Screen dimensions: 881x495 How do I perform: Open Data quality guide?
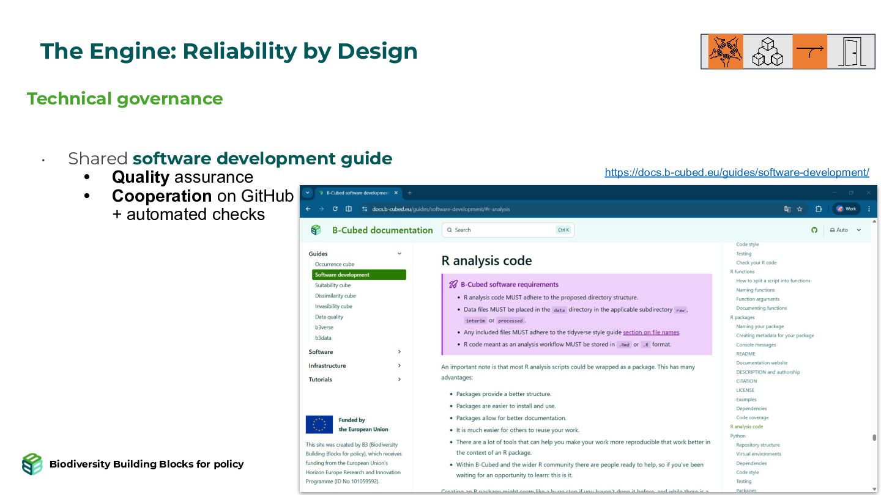point(329,317)
